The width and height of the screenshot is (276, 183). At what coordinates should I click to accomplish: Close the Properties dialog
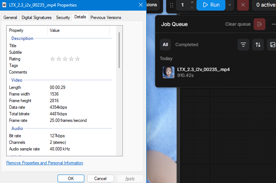pos(141,5)
